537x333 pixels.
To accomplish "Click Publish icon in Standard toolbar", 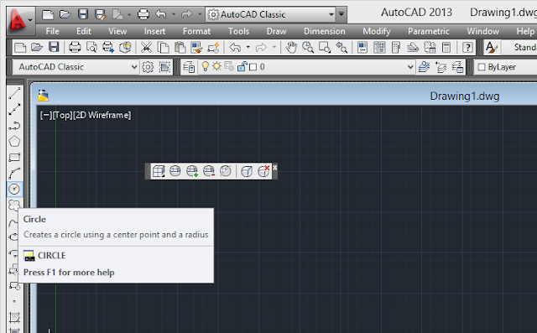I will pos(108,47).
